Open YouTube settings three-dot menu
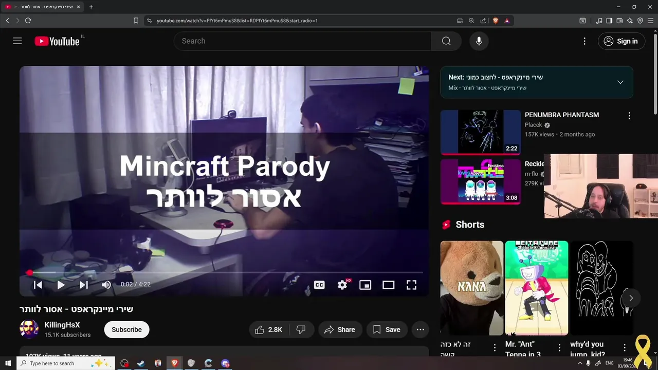658x370 pixels. 584,41
